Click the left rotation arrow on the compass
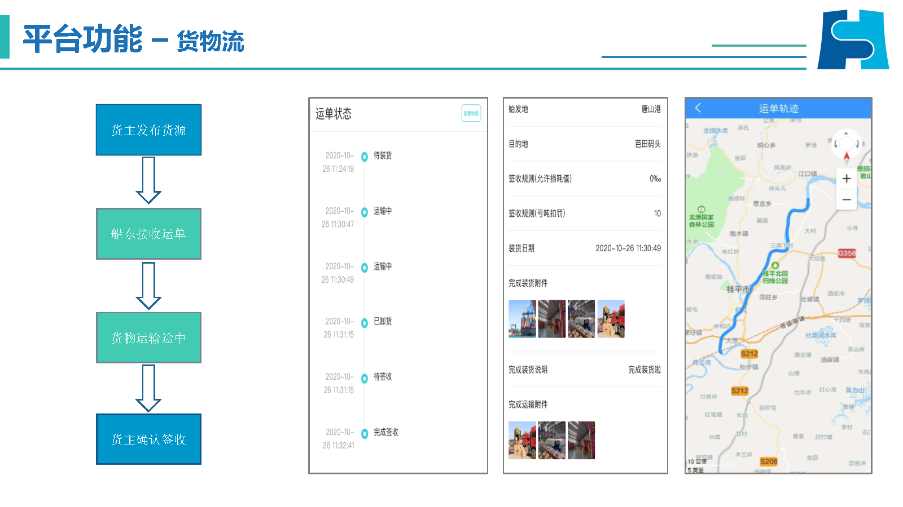Image resolution: width=903 pixels, height=507 pixels. pos(836,145)
